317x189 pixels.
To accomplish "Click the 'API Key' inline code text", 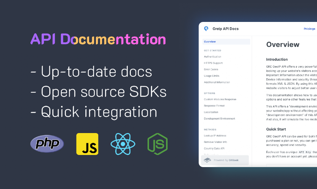I will (305, 152).
